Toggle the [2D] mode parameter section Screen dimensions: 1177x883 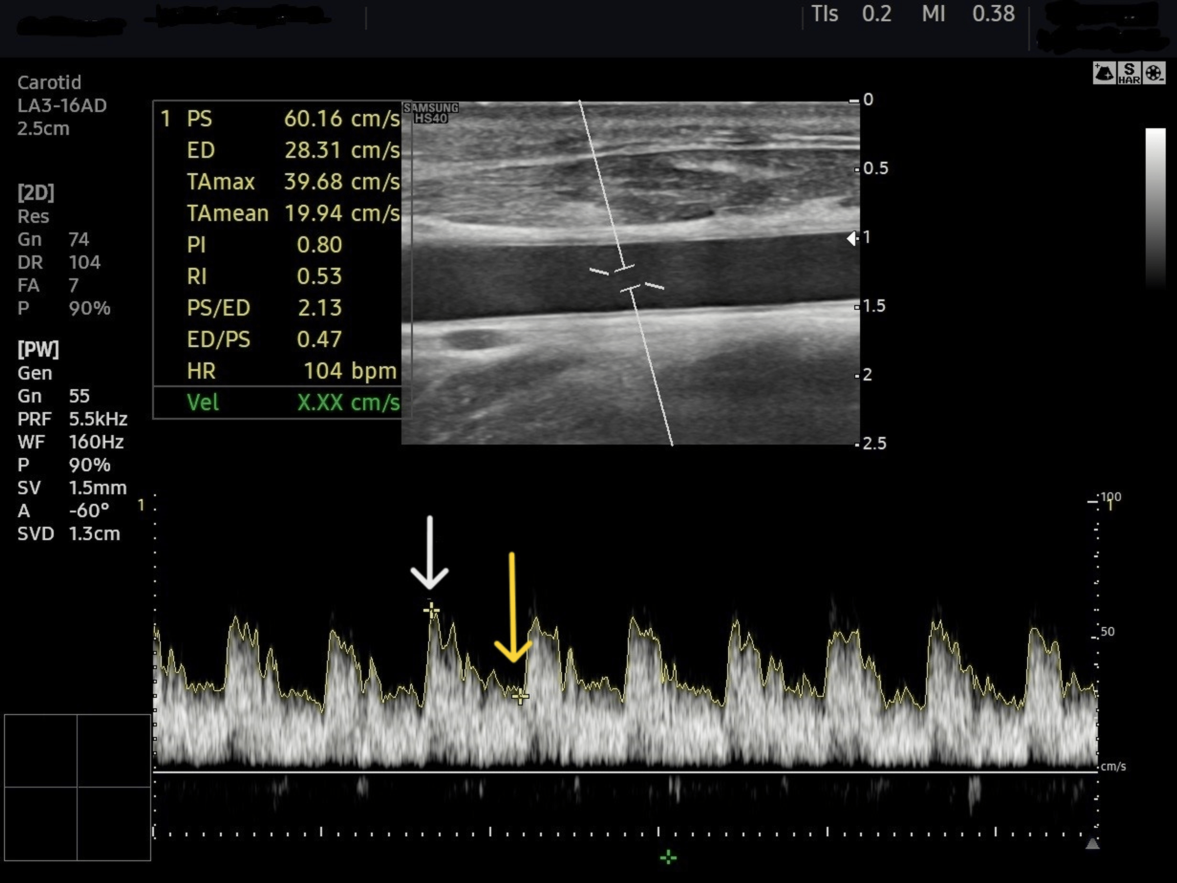pyautogui.click(x=36, y=193)
